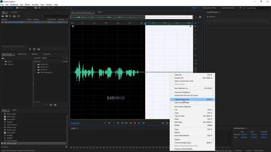Select the last Delete Audio history entry
Image resolution: width=271 pixels, height=152 pixels.
coord(34,144)
